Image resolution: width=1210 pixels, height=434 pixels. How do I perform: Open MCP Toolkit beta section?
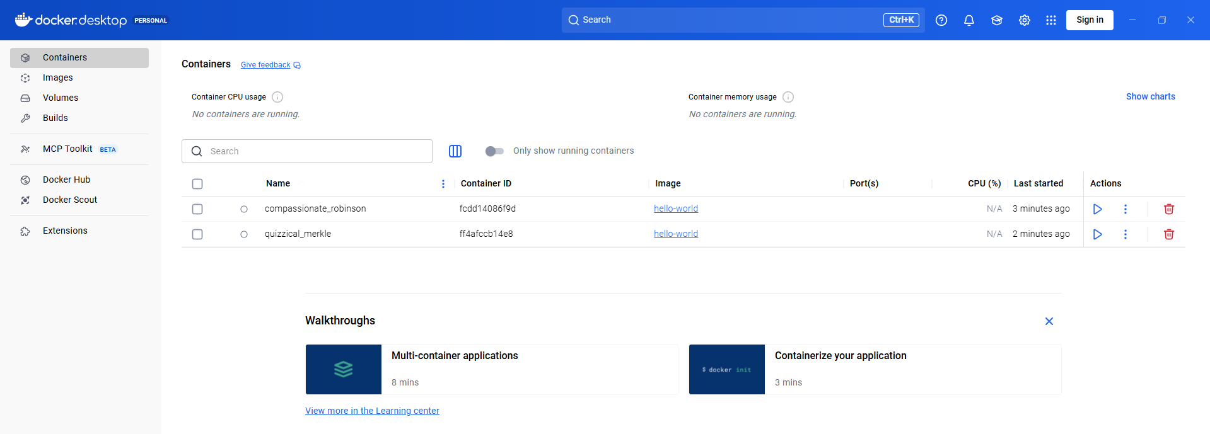pyautogui.click(x=79, y=149)
